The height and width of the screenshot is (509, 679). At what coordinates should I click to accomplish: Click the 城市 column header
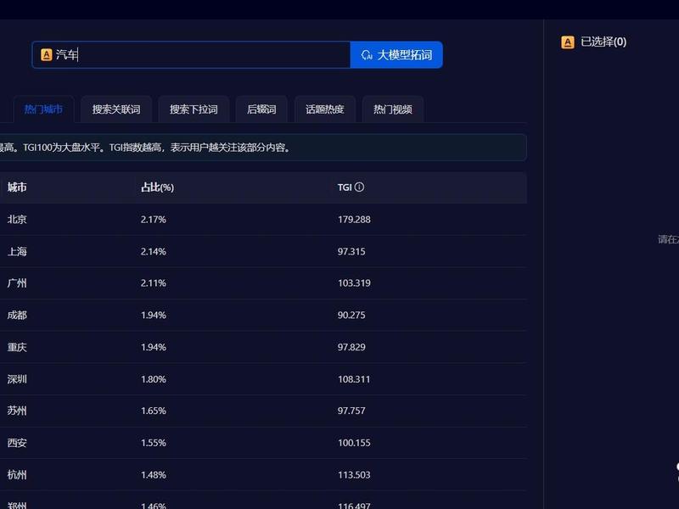tap(17, 187)
